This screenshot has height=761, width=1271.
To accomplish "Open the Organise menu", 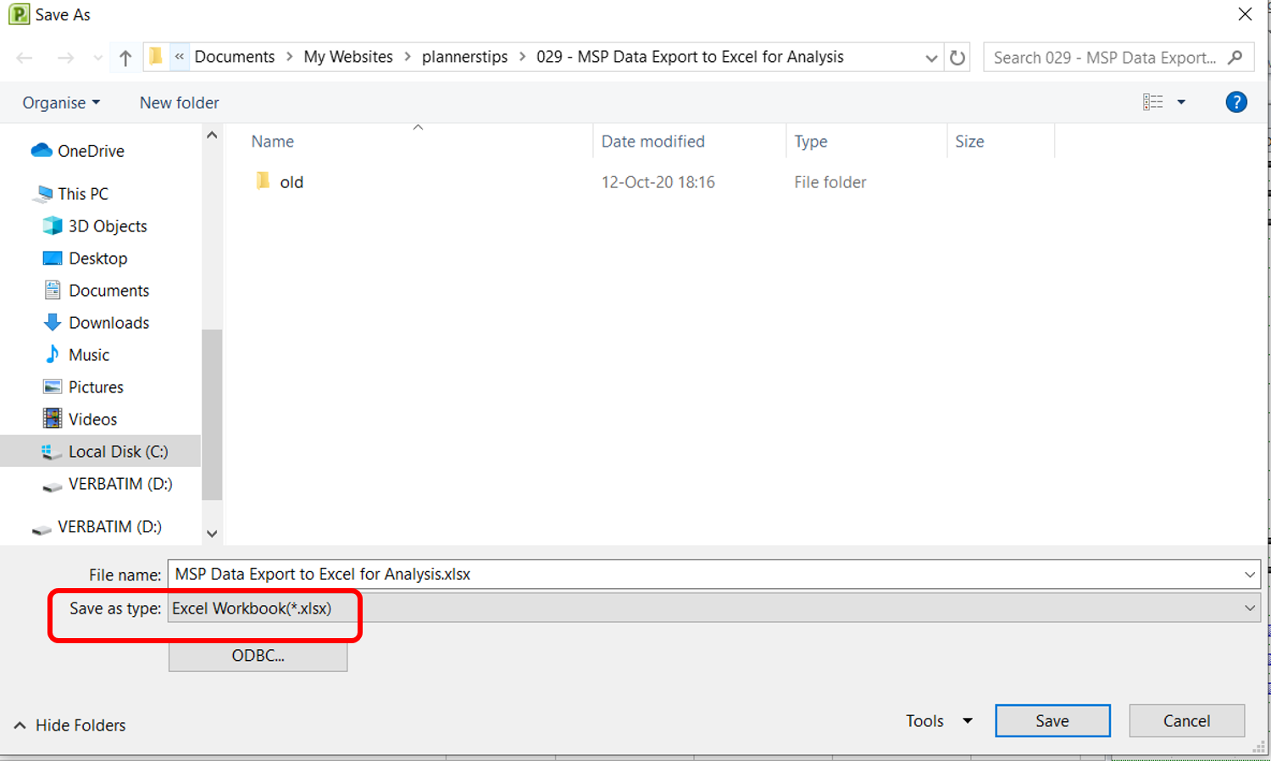I will (60, 102).
